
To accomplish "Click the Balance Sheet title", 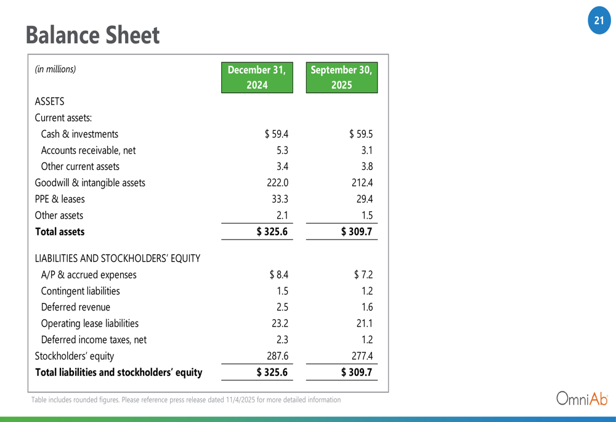I will coord(92,35).
